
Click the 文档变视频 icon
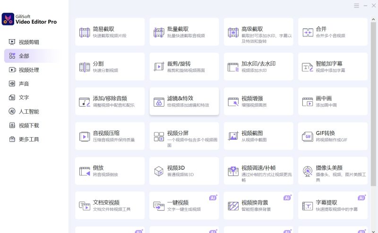(85, 206)
